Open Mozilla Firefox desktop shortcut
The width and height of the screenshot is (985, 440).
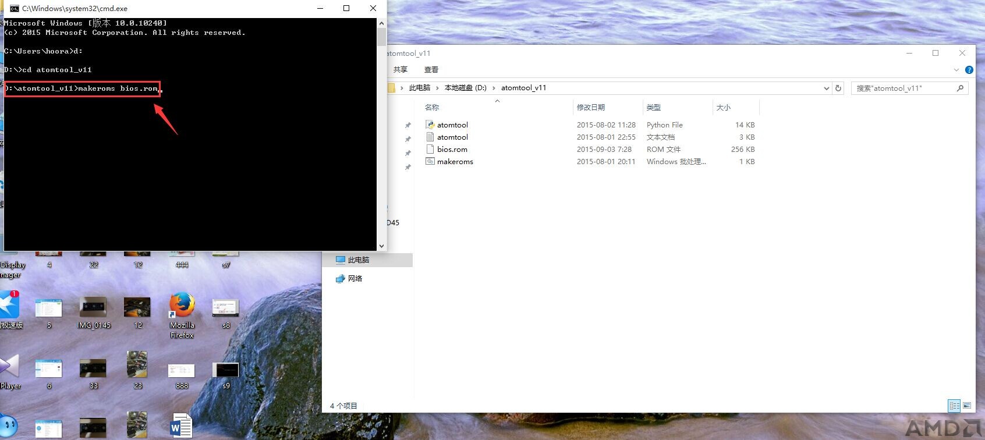click(182, 315)
